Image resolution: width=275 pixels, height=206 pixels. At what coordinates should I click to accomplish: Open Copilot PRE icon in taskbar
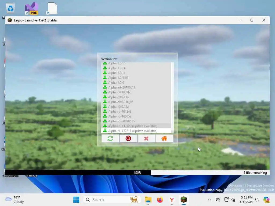266,200
